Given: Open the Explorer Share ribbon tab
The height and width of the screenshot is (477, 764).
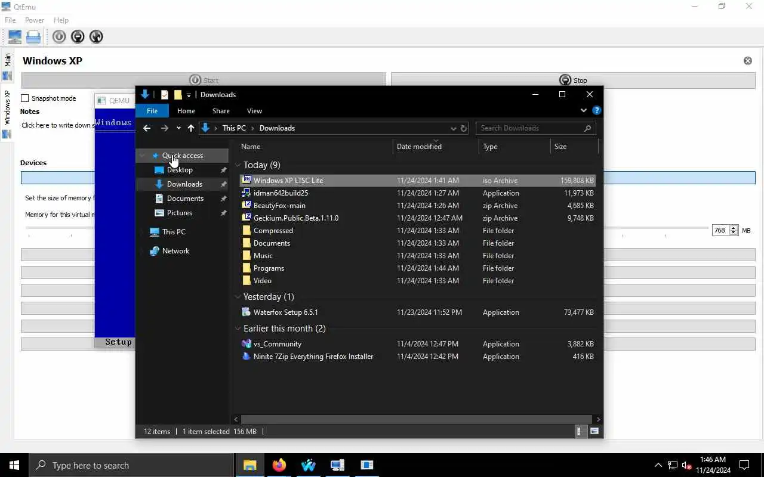Looking at the screenshot, I should coord(221,111).
